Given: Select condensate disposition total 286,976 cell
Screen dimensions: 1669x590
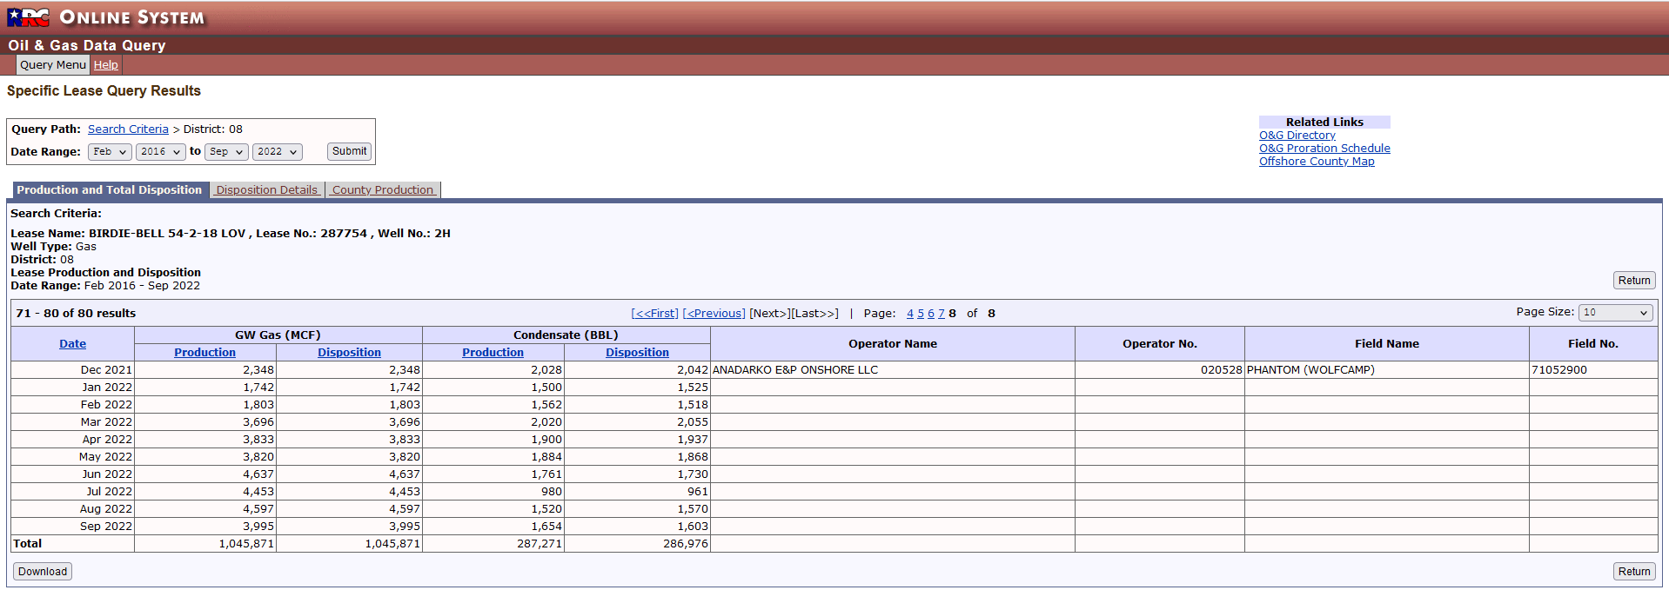Looking at the screenshot, I should click(x=638, y=544).
